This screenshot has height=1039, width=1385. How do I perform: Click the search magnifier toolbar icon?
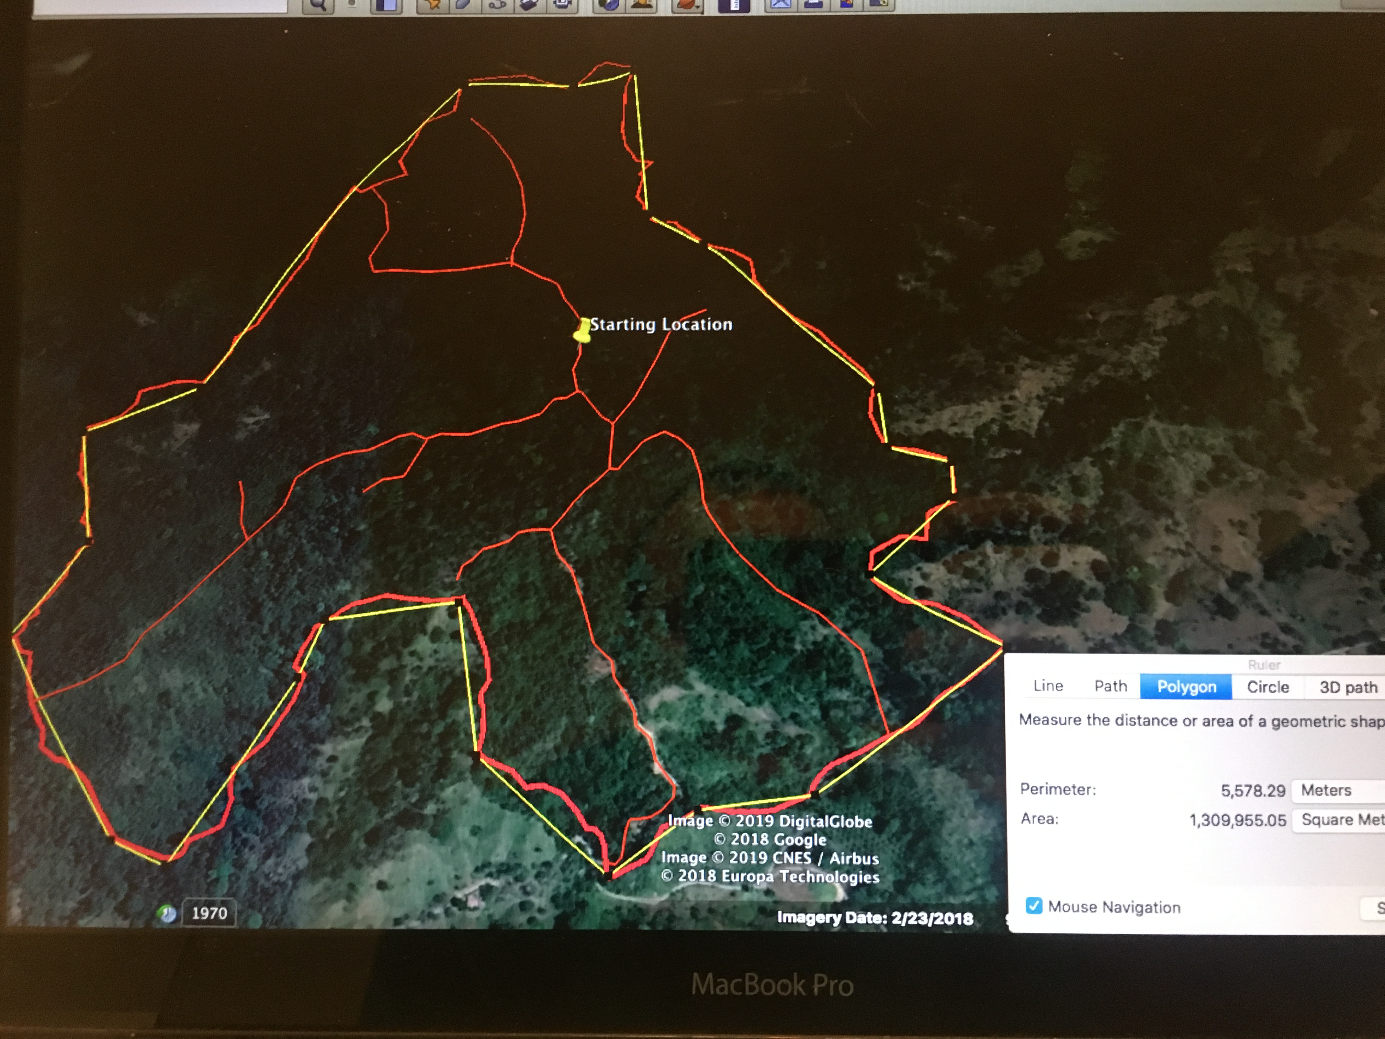pyautogui.click(x=319, y=5)
